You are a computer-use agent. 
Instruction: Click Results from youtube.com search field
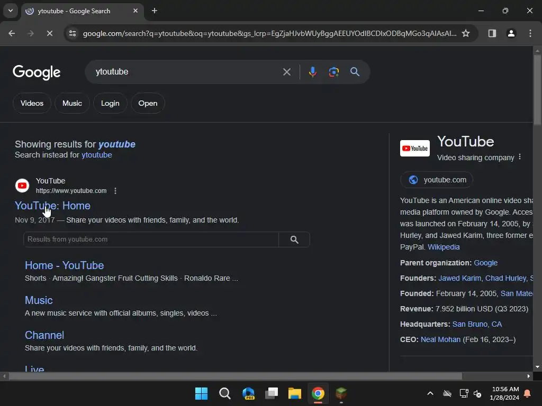click(151, 239)
